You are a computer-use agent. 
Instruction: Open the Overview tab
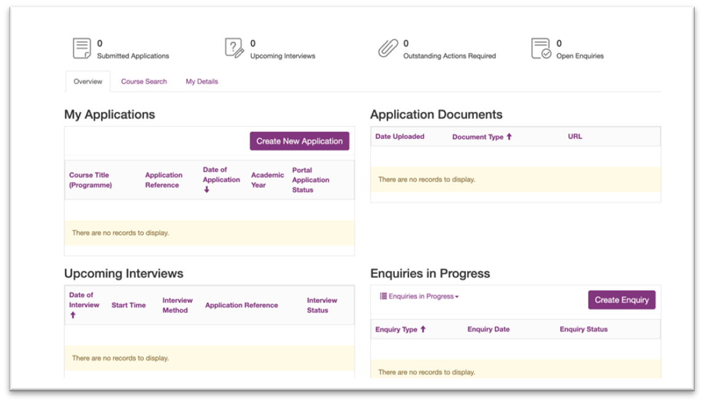coord(88,81)
